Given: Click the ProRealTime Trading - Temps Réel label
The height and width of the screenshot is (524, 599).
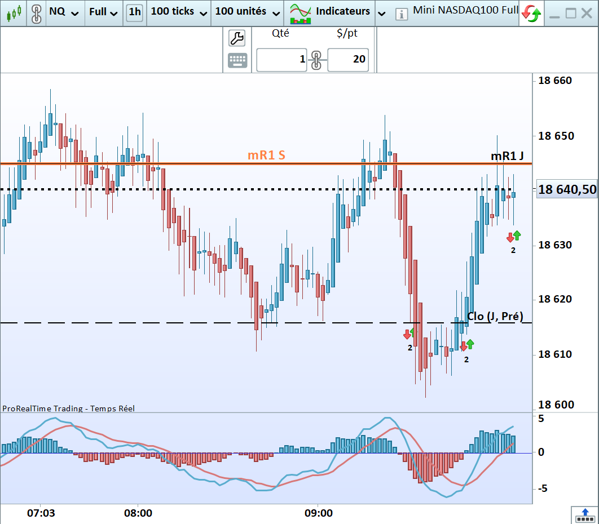Looking at the screenshot, I should [x=68, y=408].
